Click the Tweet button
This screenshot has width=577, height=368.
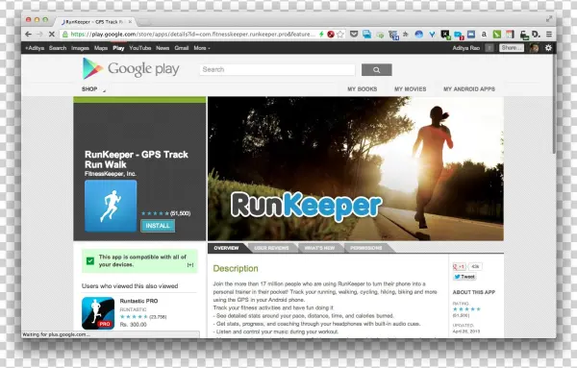tap(464, 277)
